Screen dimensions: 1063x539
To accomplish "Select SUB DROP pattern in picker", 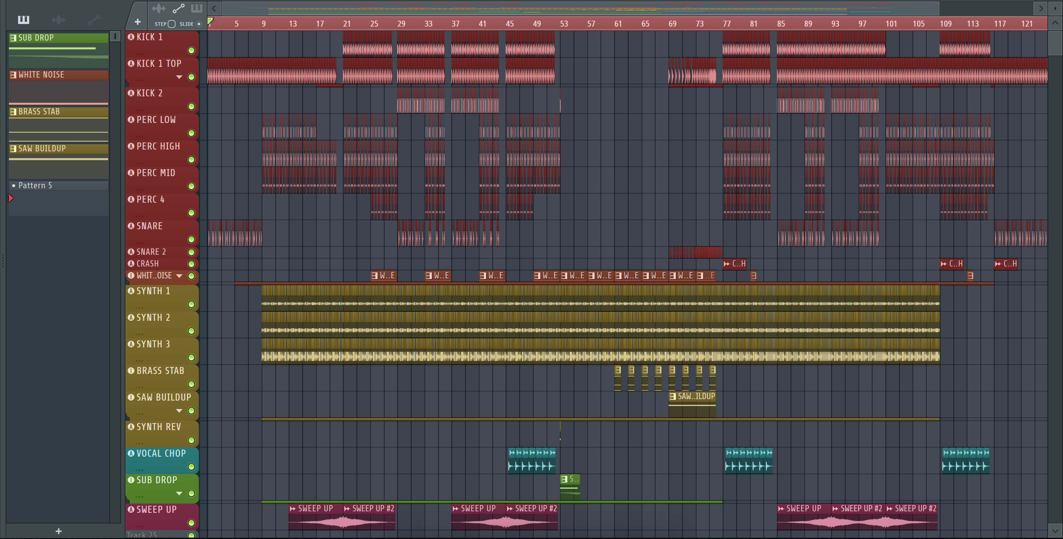I will tap(59, 50).
